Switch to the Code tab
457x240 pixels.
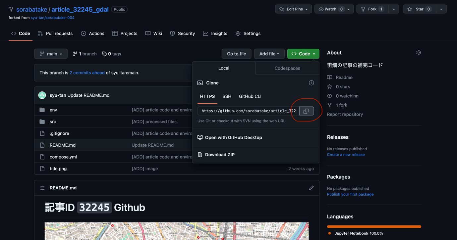pyautogui.click(x=21, y=33)
